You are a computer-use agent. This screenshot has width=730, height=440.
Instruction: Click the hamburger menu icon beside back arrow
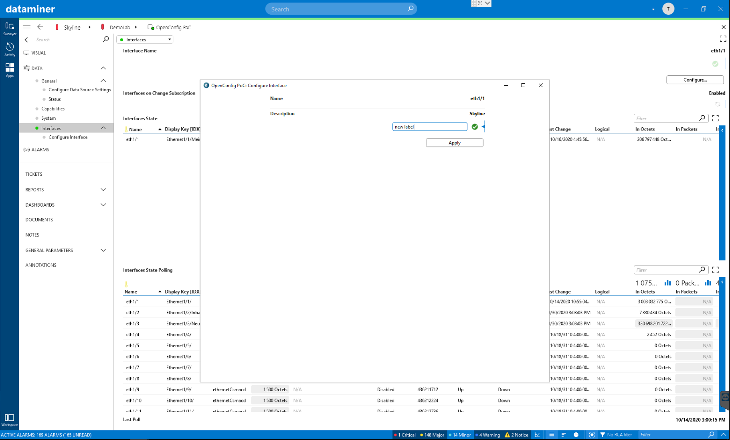point(26,27)
